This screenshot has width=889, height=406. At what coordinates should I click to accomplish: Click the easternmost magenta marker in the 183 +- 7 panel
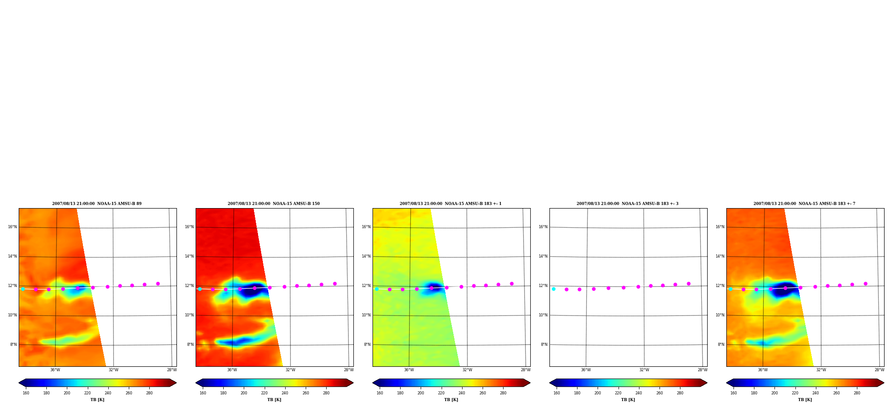pyautogui.click(x=865, y=283)
